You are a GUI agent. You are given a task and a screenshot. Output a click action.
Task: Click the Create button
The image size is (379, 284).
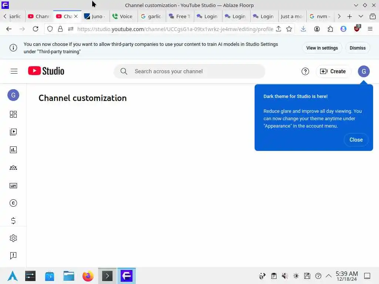click(x=333, y=71)
